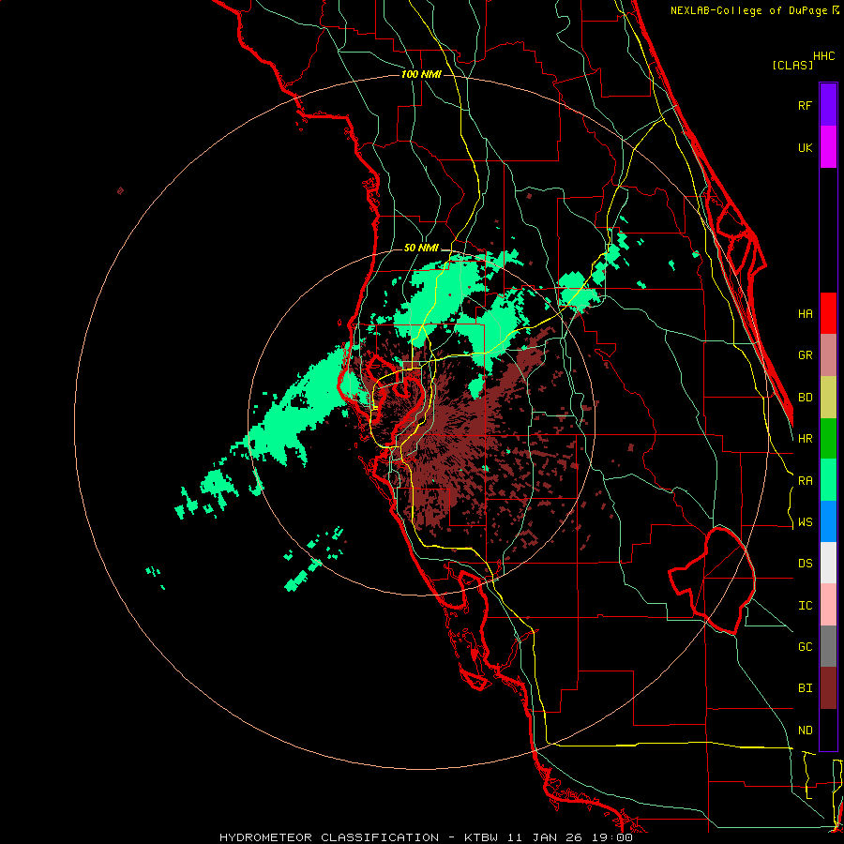
Task: Click the magenta UK color swatch
Action: tap(828, 147)
